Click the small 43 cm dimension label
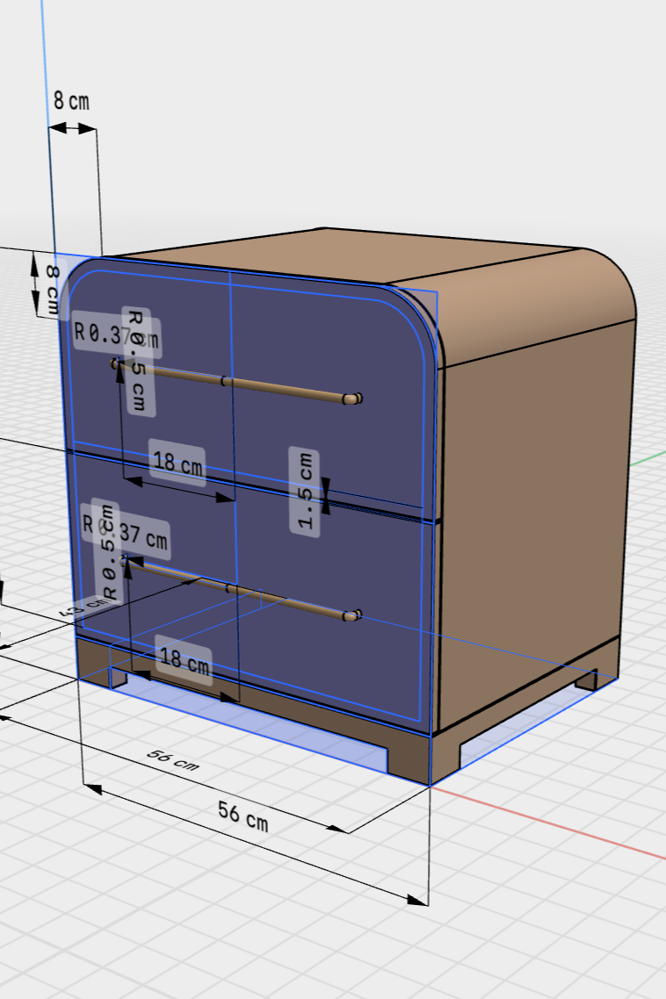Screen dimensions: 666x999 84,606
